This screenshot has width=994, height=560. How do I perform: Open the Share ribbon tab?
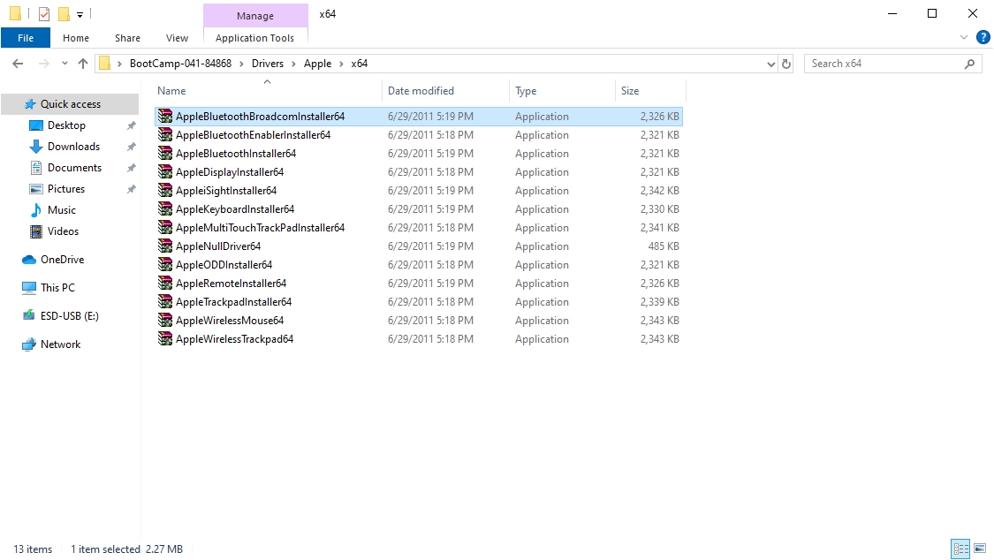tap(127, 38)
